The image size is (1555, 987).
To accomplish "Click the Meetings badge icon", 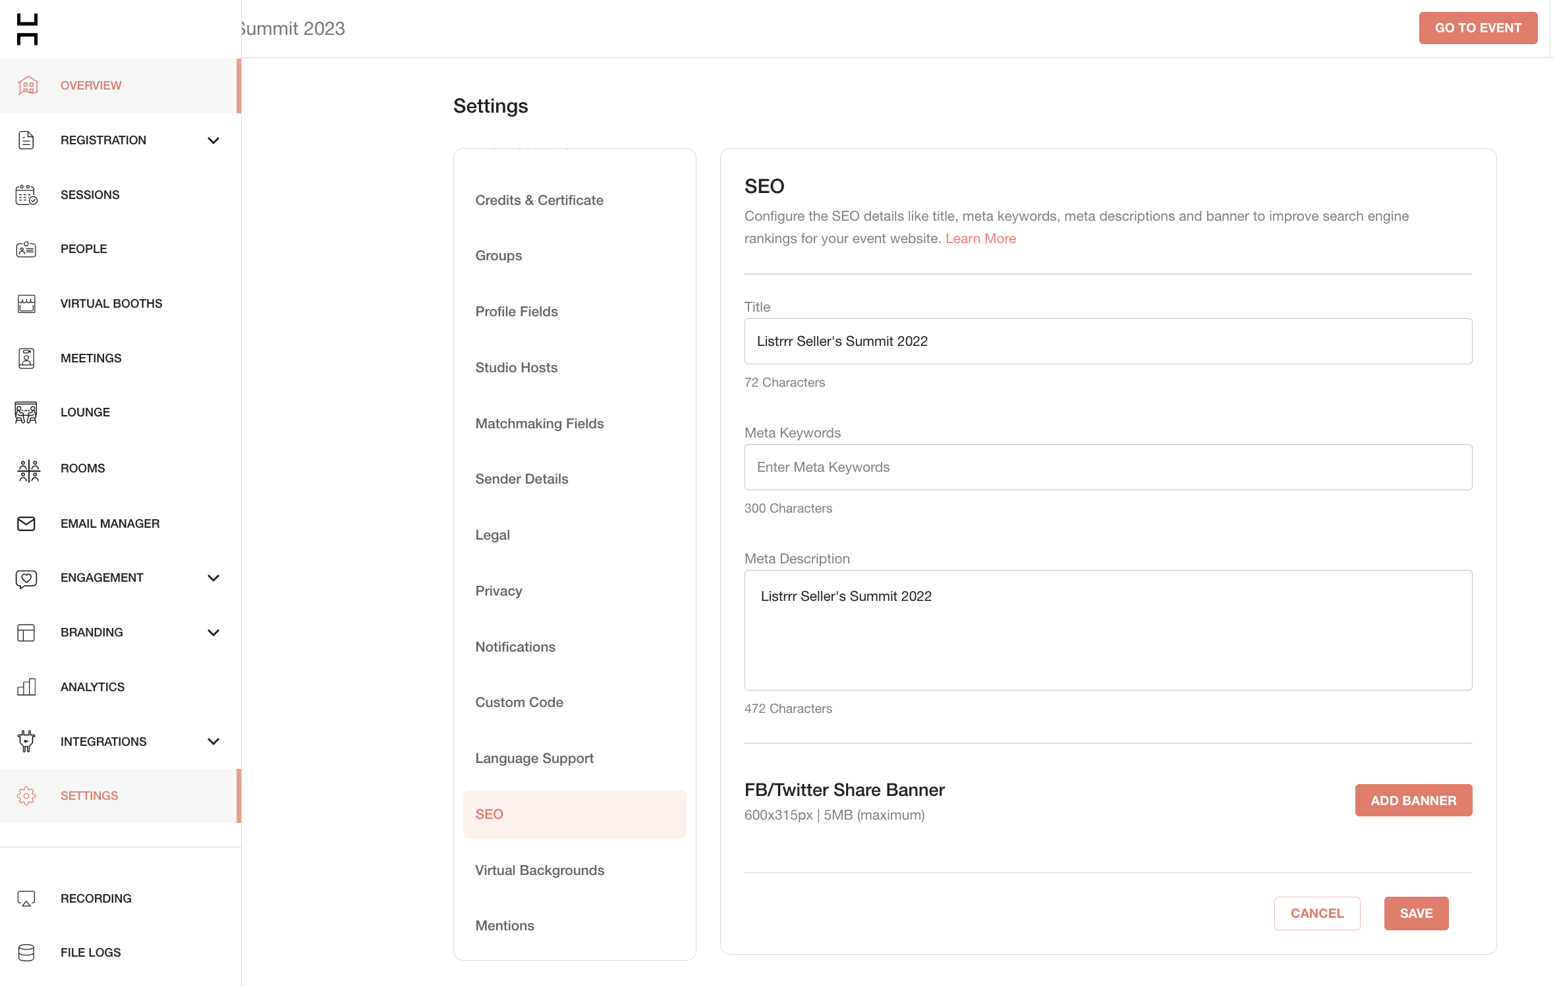I will tap(26, 358).
